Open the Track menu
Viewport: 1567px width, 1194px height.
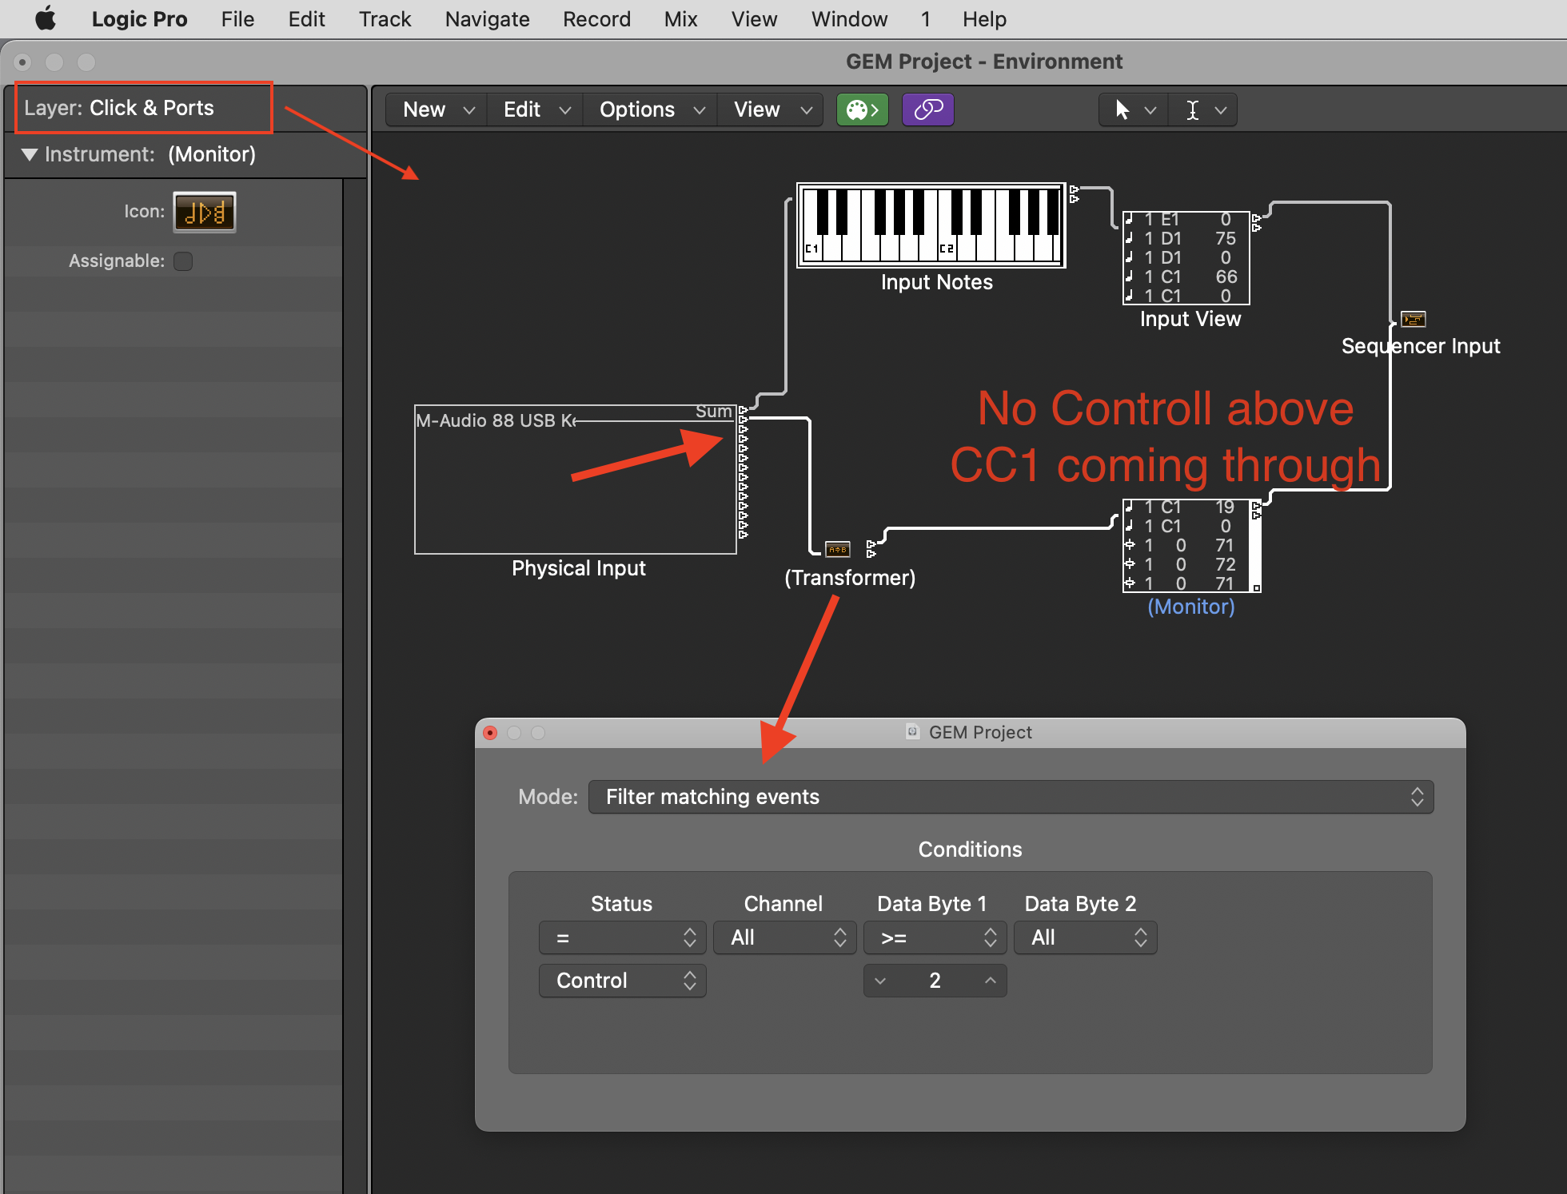pyautogui.click(x=385, y=19)
